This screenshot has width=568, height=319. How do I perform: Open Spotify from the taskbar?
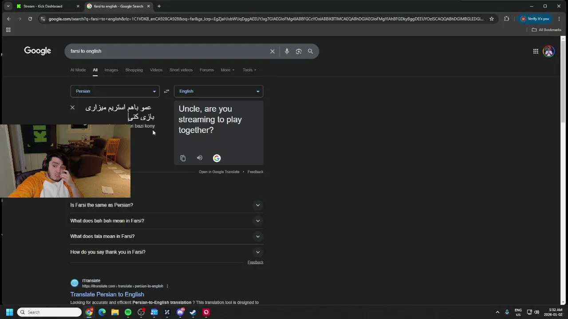128,312
